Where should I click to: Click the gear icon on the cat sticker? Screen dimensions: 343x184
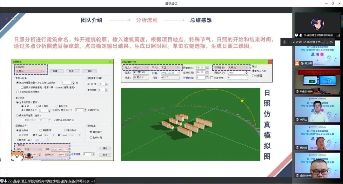[x=29, y=155]
